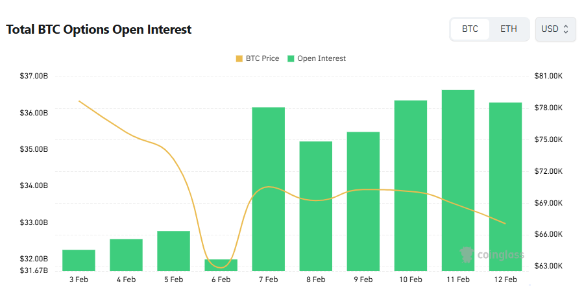584x286 pixels.
Task: Select the 10 Feb open interest bar
Action: click(411, 185)
